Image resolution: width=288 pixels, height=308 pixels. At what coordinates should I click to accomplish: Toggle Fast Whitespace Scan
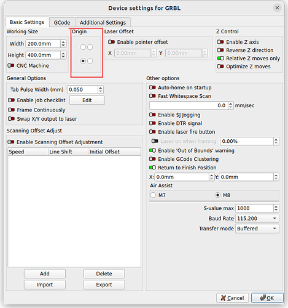tap(152, 96)
